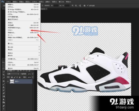Select the Clone Stamp tool
This screenshot has height=111, width=139.
click(4, 87)
